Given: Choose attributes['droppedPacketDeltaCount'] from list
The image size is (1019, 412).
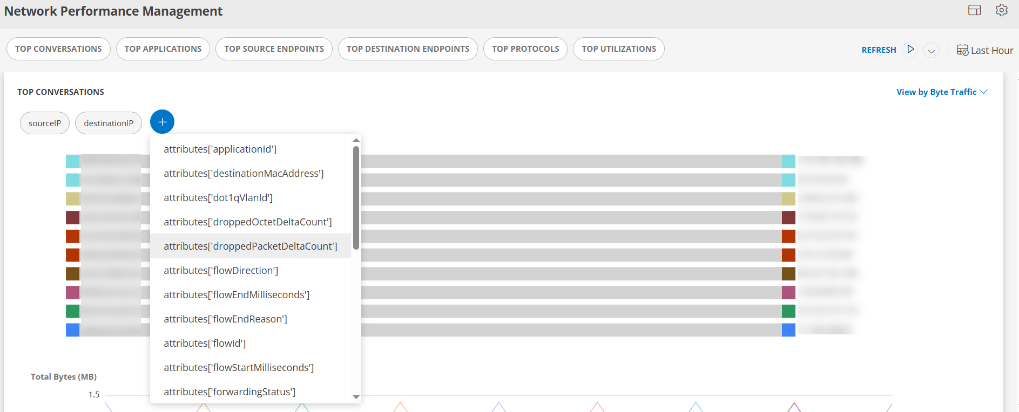Looking at the screenshot, I should coord(250,246).
